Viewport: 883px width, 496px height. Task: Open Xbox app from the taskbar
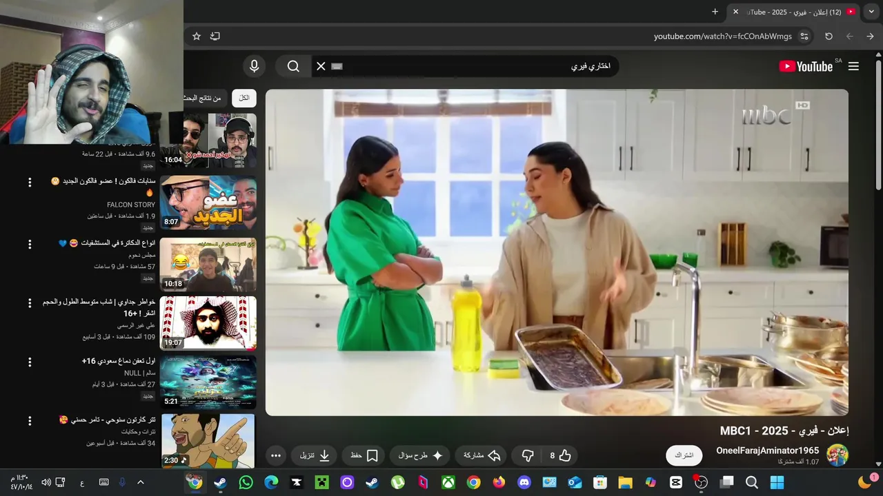tap(448, 482)
